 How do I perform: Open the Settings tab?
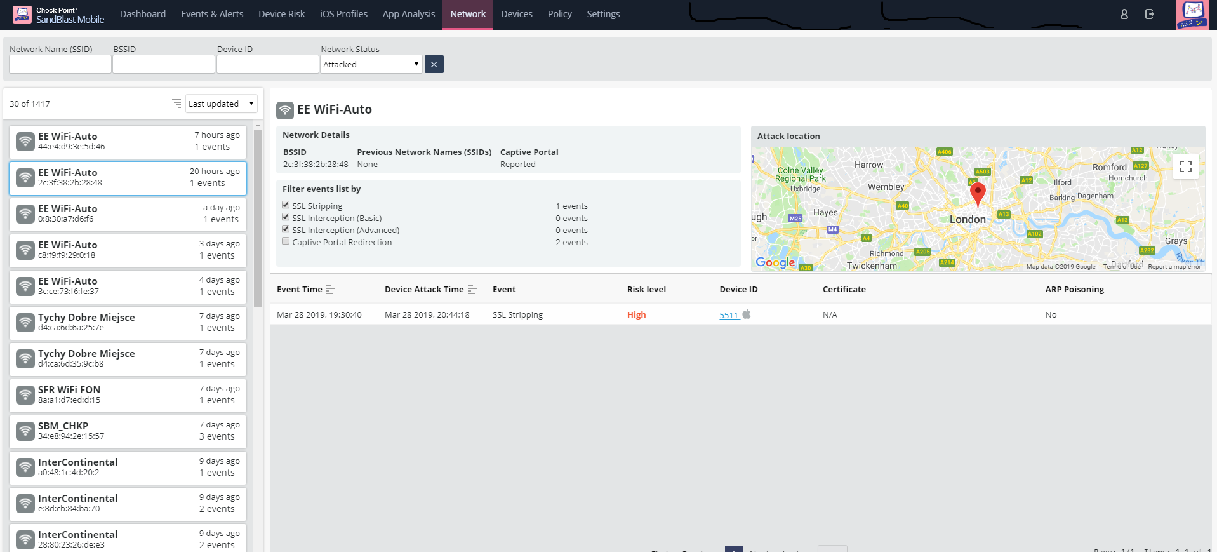603,14
